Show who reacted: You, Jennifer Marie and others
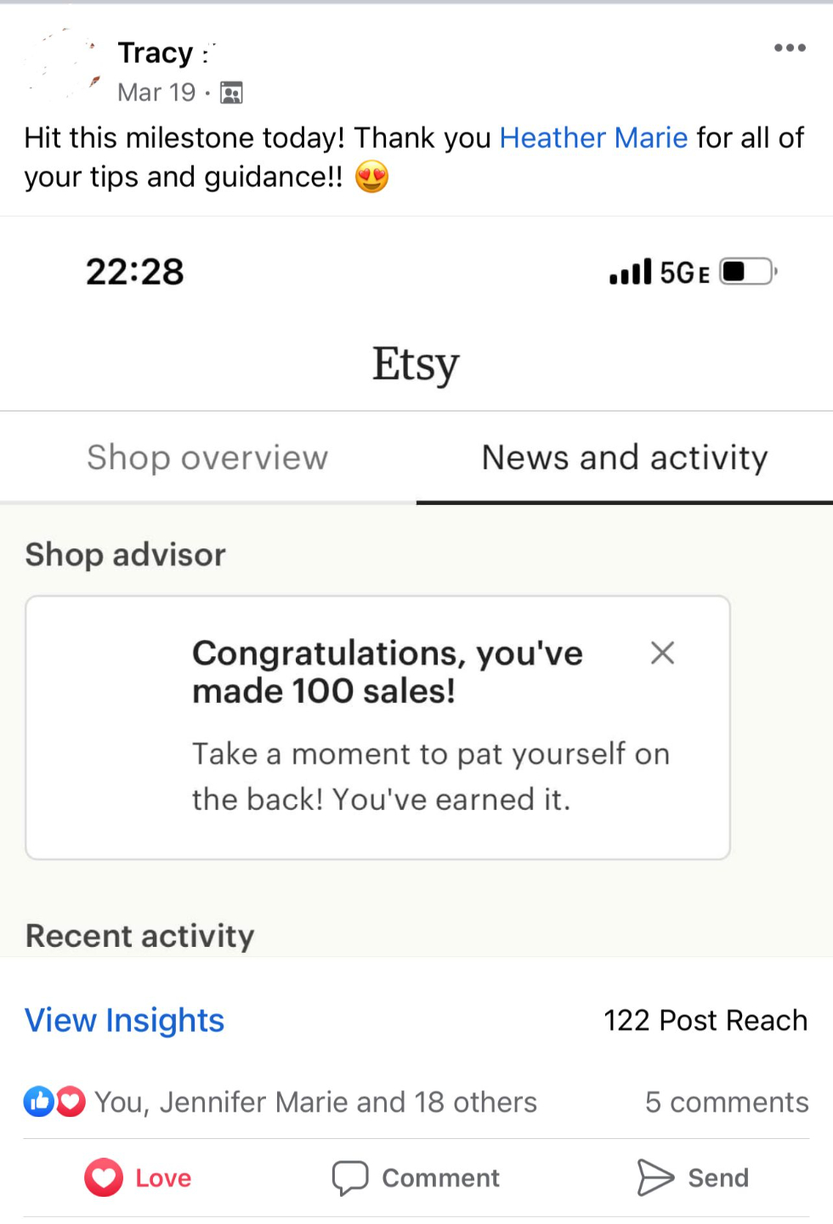Viewport: 833px width, 1224px height. (x=315, y=1102)
